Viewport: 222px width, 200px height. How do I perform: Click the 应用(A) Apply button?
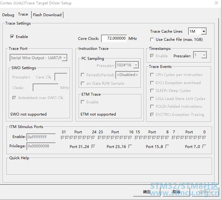(205, 192)
